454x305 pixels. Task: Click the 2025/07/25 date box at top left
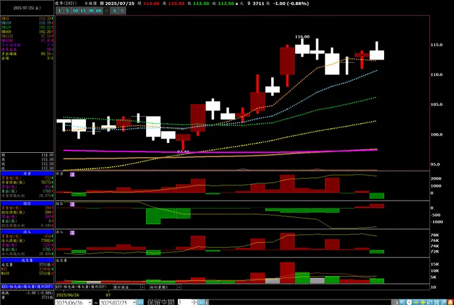27,8
